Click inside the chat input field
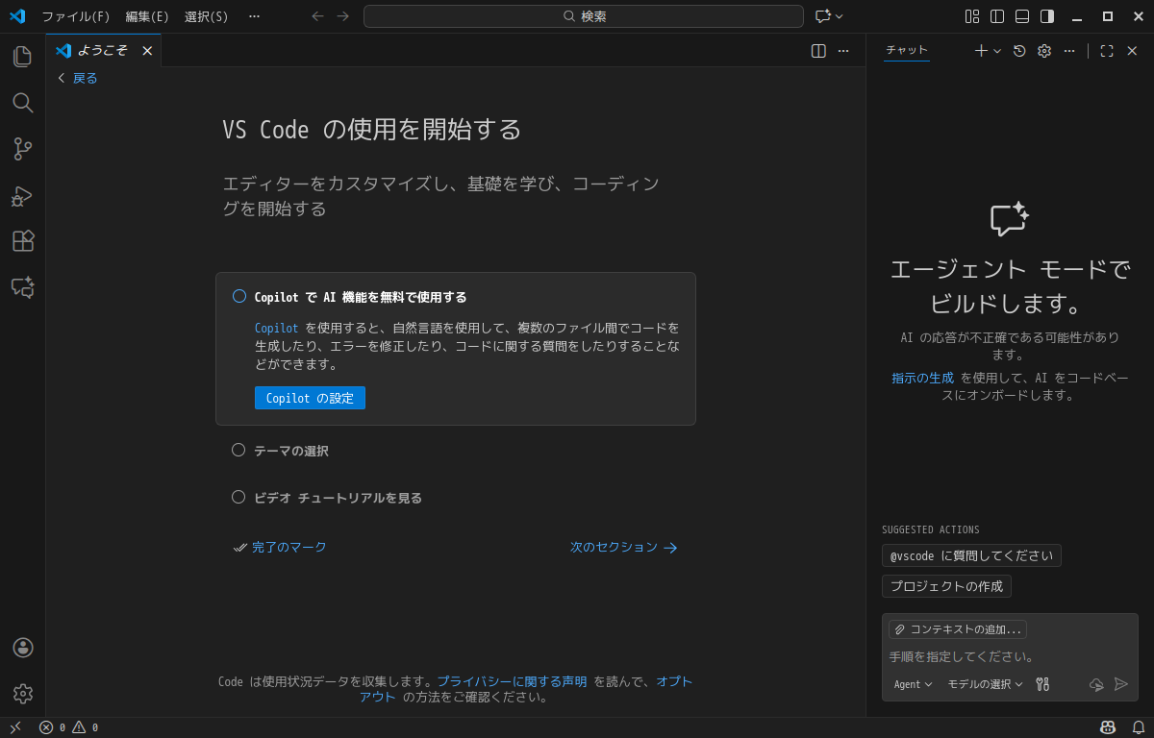This screenshot has height=738, width=1154. [962, 655]
